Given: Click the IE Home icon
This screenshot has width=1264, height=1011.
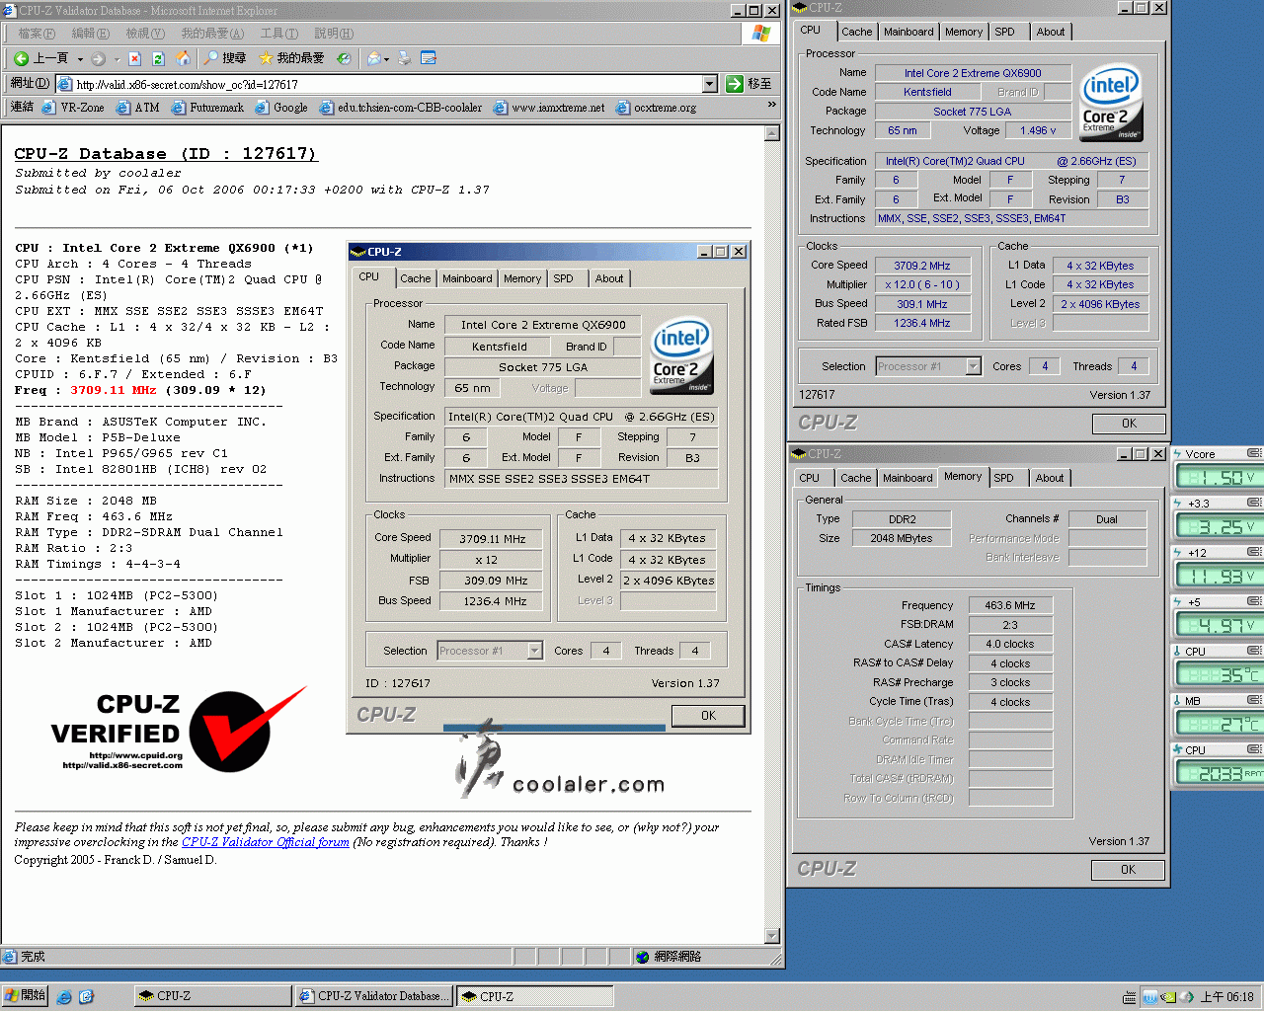Looking at the screenshot, I should coord(183,58).
